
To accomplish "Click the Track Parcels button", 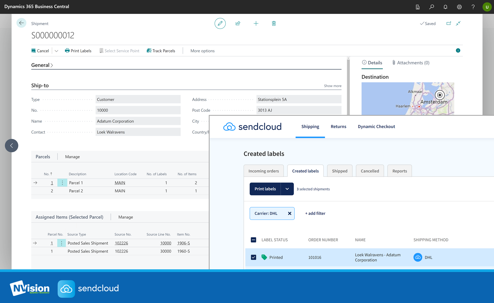I will [161, 51].
